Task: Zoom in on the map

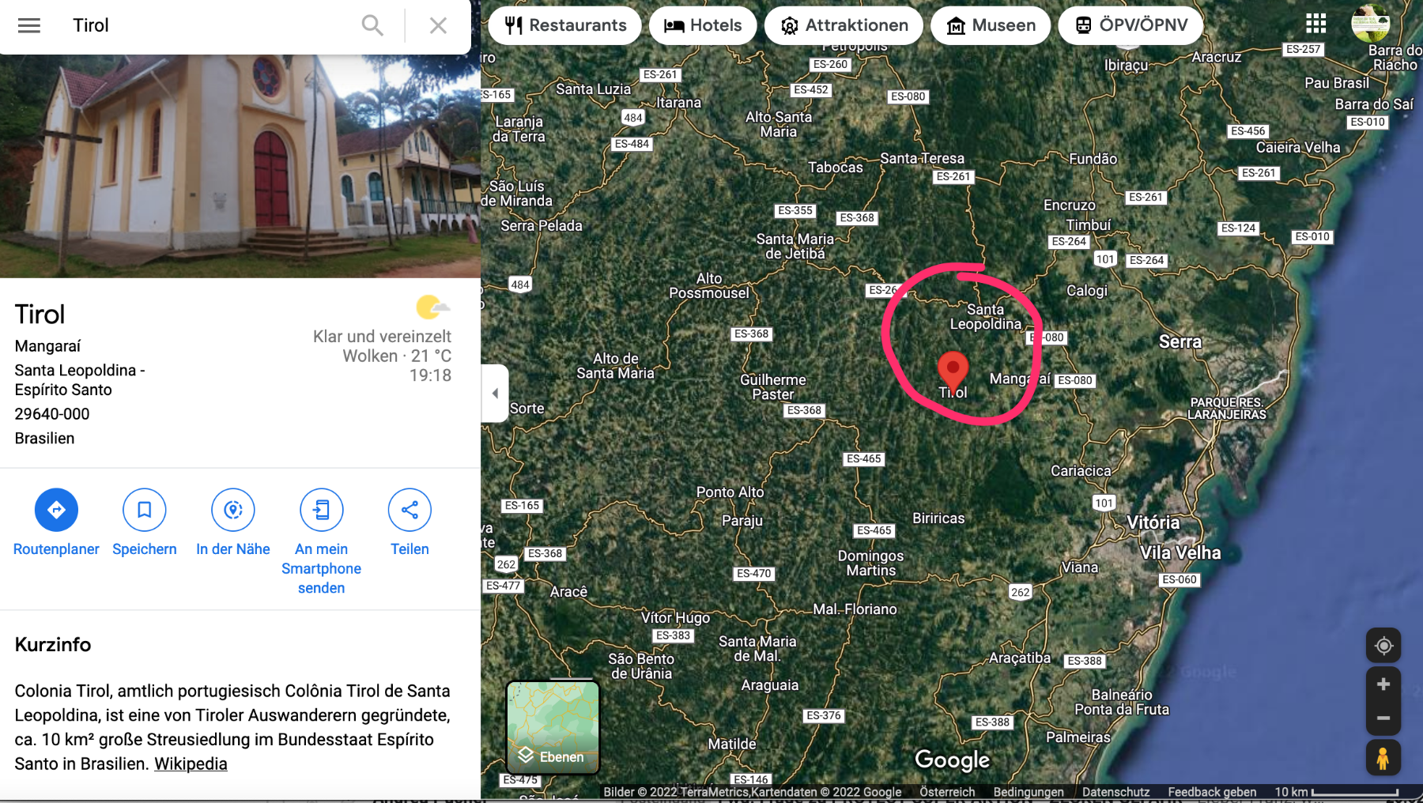Action: pyautogui.click(x=1383, y=684)
